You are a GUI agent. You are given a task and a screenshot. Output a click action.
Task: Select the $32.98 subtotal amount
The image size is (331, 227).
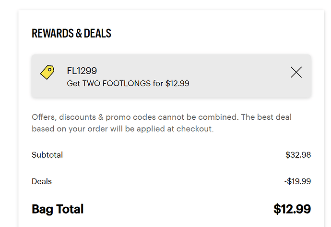[x=298, y=155]
